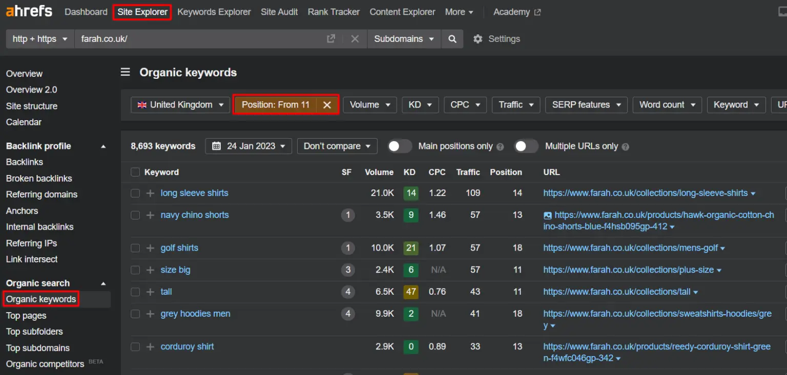Open the KD filter dropdown
The image size is (787, 375).
click(x=420, y=105)
